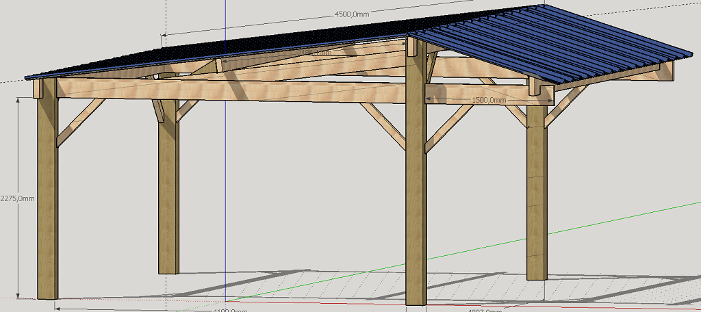This screenshot has height=312, width=701.
Task: Select the 2275,0mm post height dimension label
Action: coord(17,199)
